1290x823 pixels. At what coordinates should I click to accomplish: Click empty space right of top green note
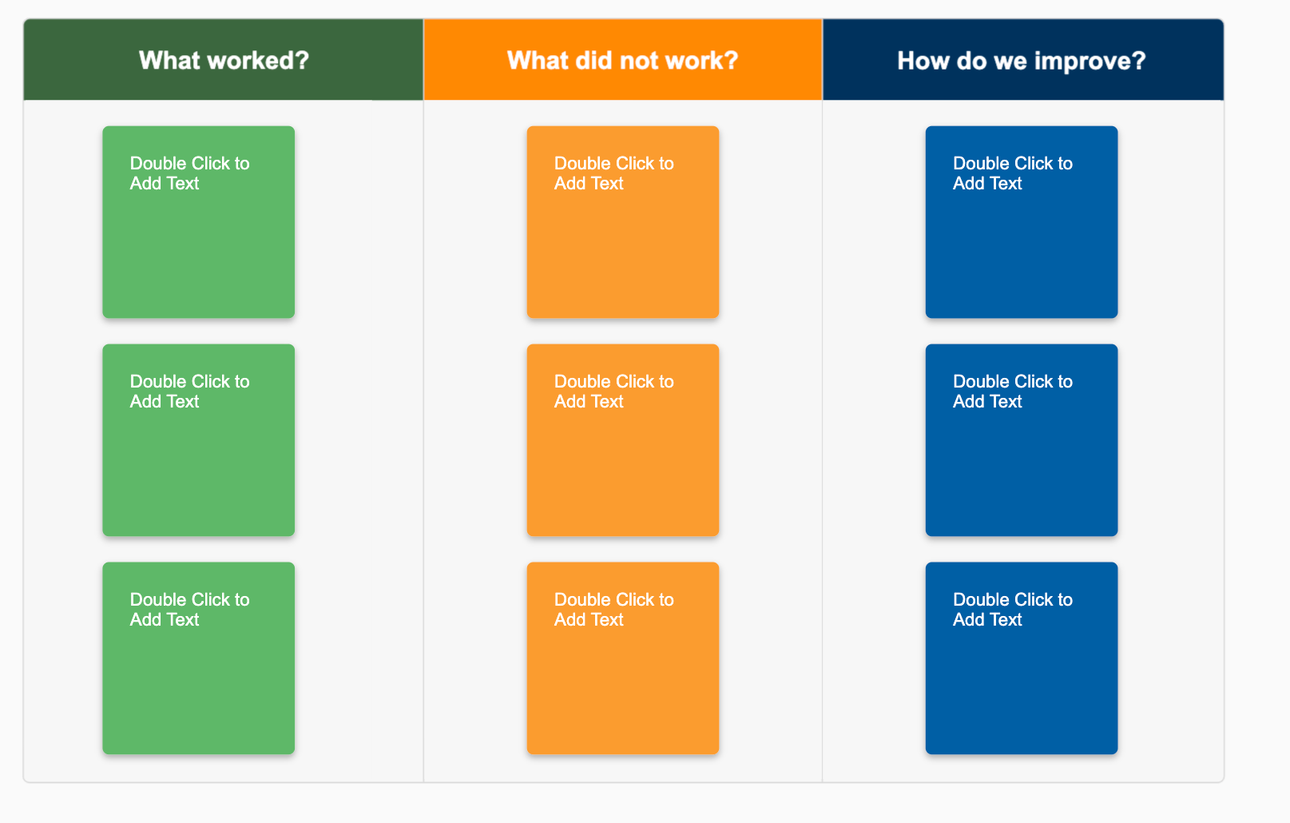coord(358,222)
